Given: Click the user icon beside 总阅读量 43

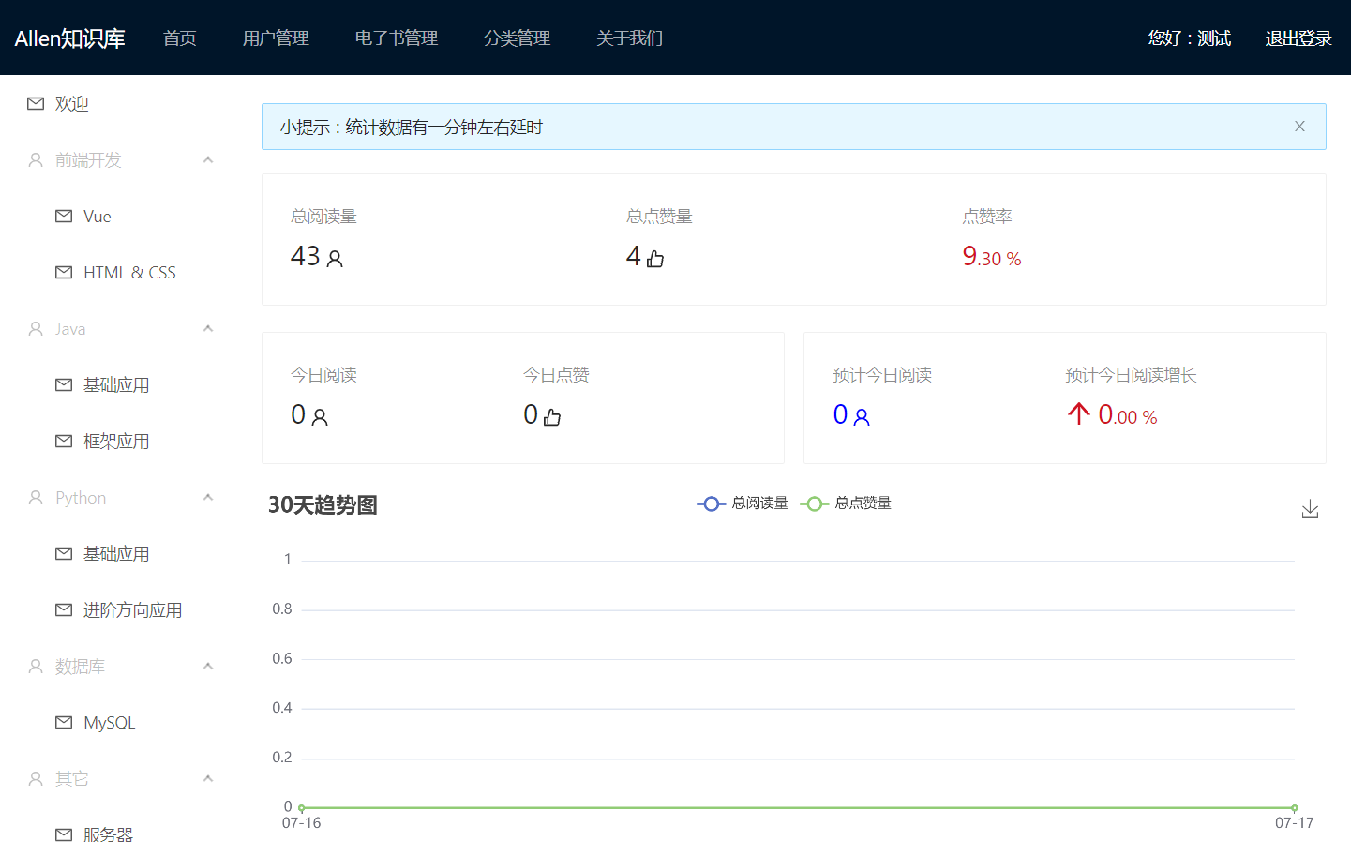Looking at the screenshot, I should pyautogui.click(x=335, y=259).
